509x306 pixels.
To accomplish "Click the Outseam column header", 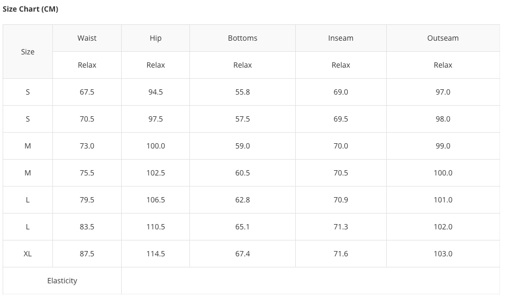I will 443,38.
